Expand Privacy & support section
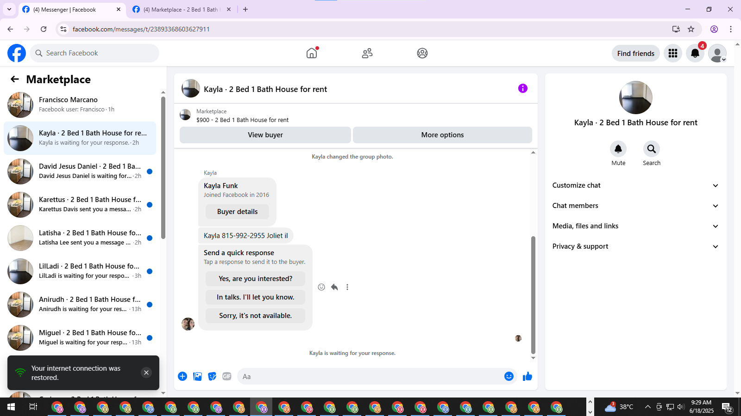Screen dimensions: 741x416 (x=636, y=246)
